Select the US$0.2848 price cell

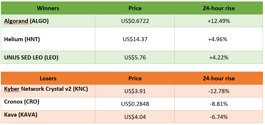[x=135, y=104]
